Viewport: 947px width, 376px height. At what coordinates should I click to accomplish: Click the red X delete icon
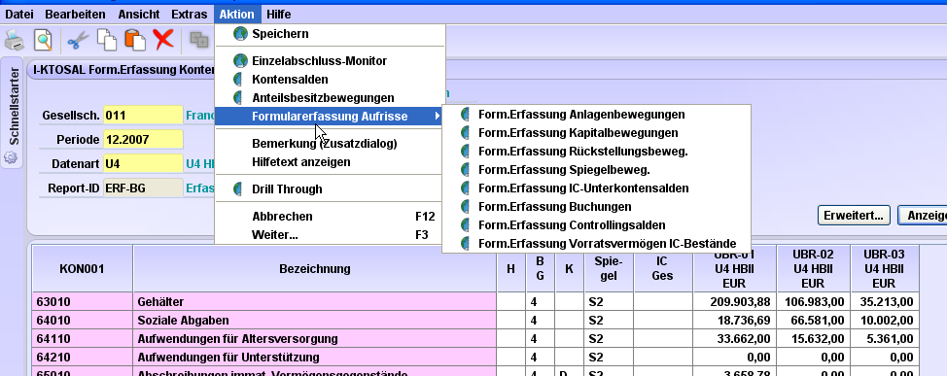163,41
